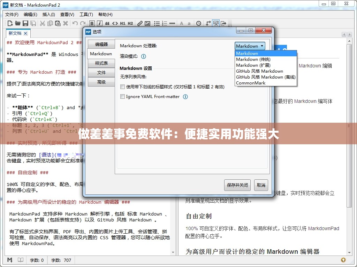
Task: Open the Markdown 处理器 combo box
Action: click(250, 46)
